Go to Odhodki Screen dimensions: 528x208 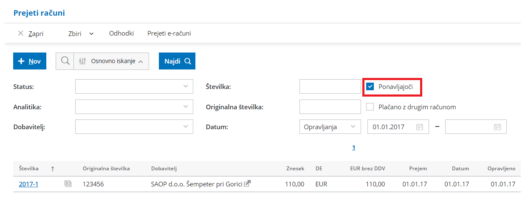click(x=121, y=33)
